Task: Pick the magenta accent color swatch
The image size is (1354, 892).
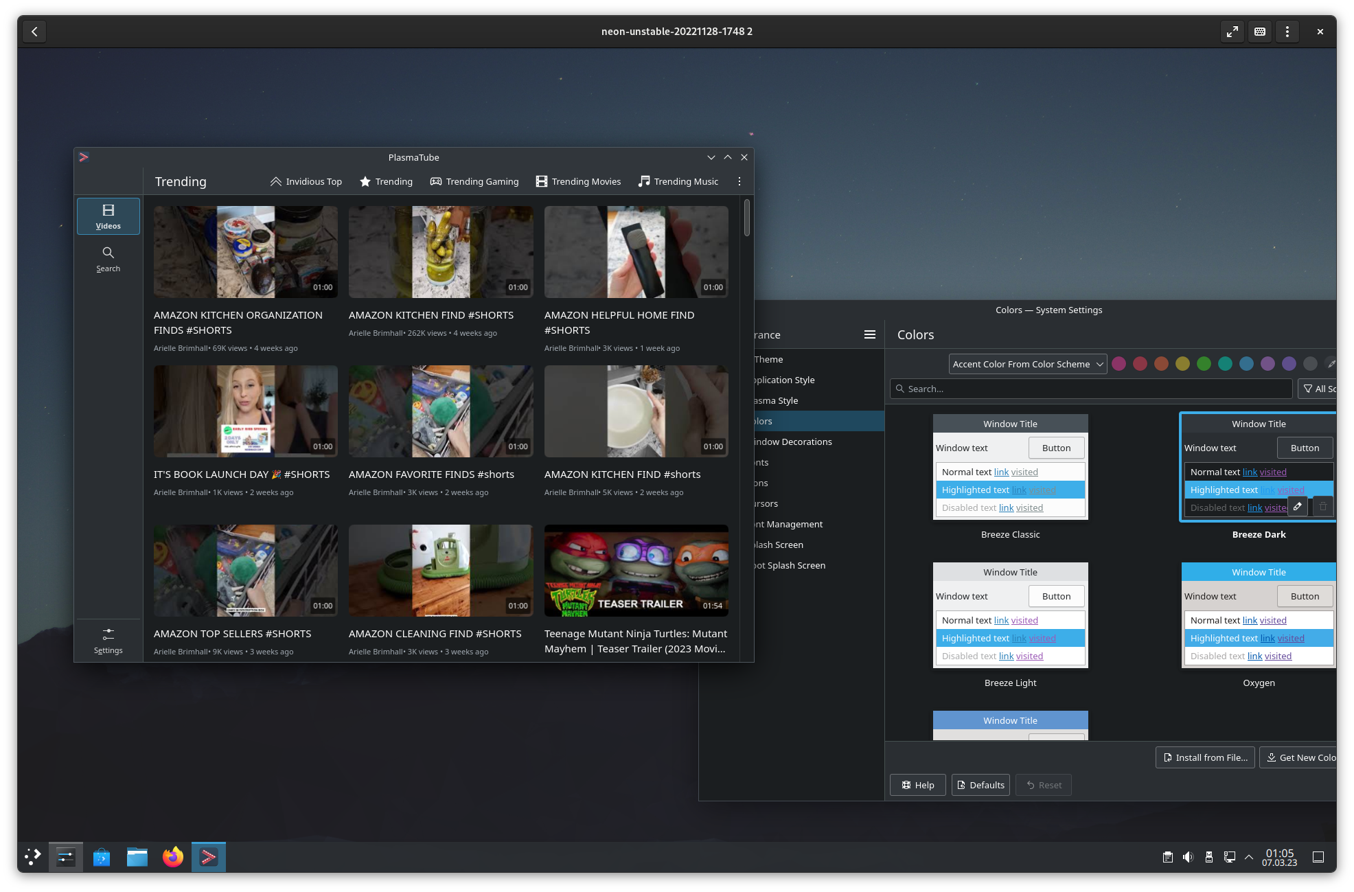Action: pyautogui.click(x=1119, y=364)
